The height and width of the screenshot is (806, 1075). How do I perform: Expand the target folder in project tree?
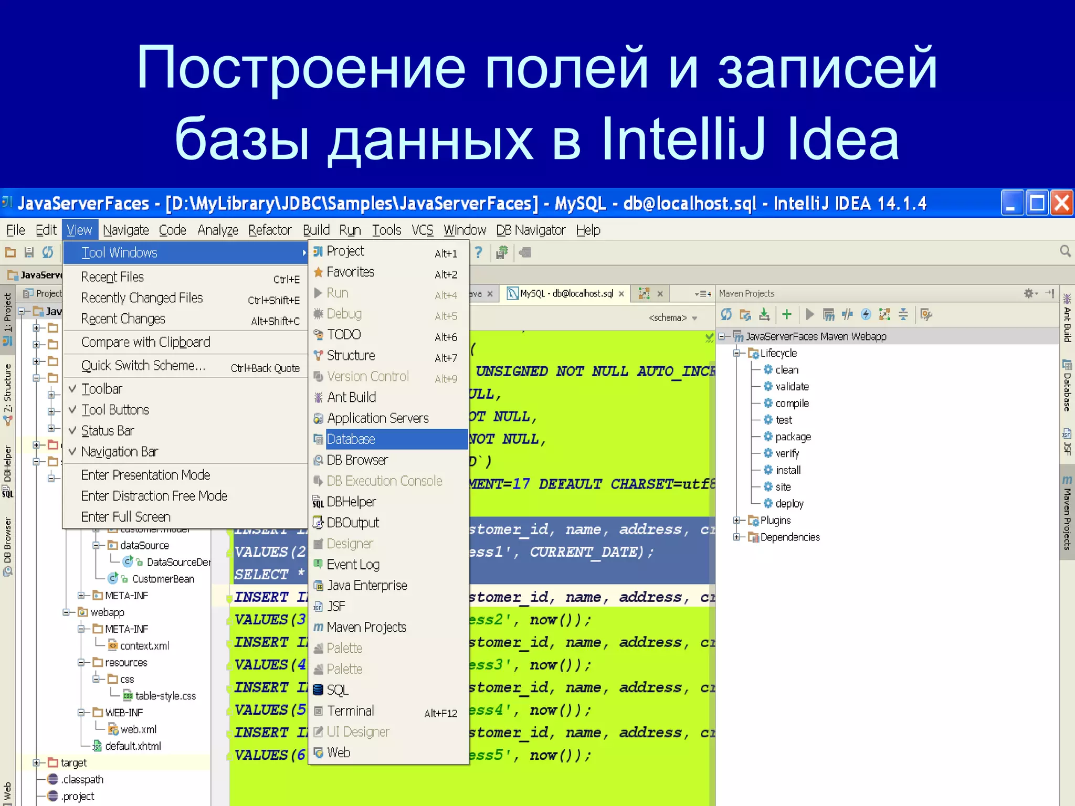coord(36,762)
